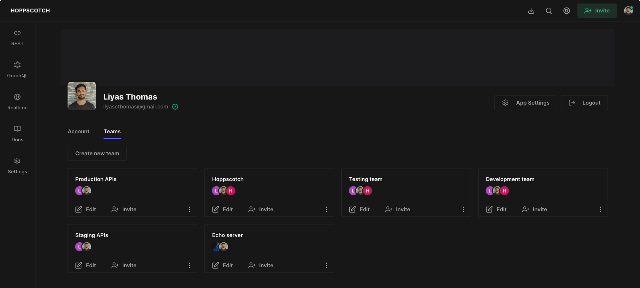This screenshot has width=640, height=288.
Task: Expand the Hoppscotch team options menu
Action: point(327,209)
